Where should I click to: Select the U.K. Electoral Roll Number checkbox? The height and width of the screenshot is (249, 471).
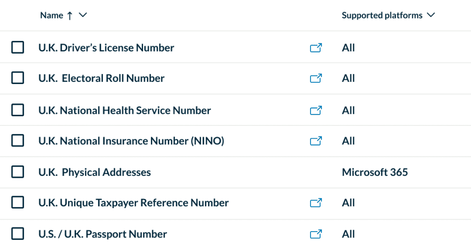tap(17, 78)
